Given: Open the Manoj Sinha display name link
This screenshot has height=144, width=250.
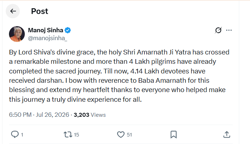Looking at the screenshot, I should click(x=46, y=30).
